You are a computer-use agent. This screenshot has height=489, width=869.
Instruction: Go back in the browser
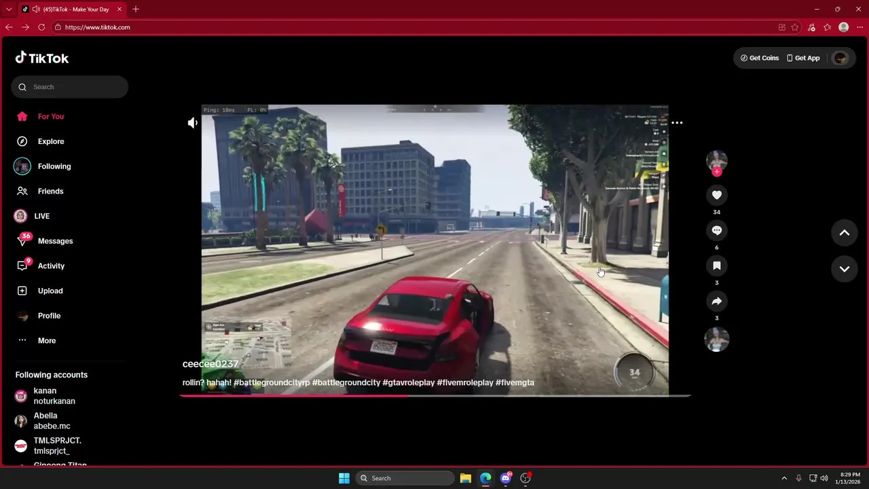point(9,27)
